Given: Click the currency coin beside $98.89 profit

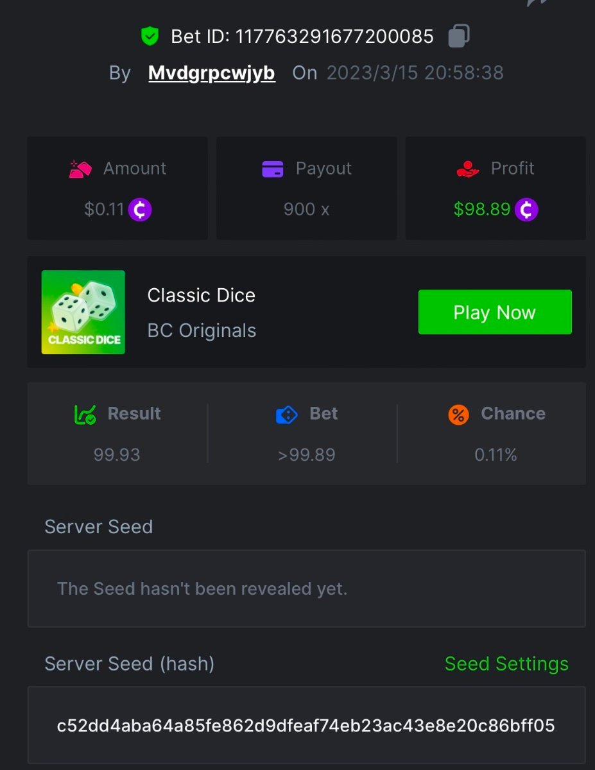Looking at the screenshot, I should click(526, 209).
